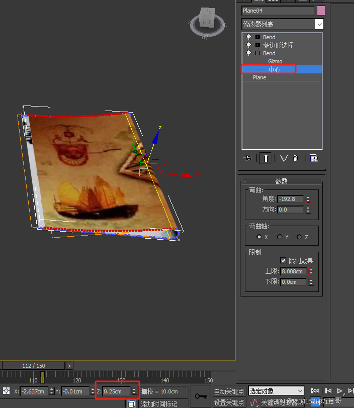Toggle the lower Bend modifier lightbulb
The height and width of the screenshot is (408, 354).
point(249,53)
